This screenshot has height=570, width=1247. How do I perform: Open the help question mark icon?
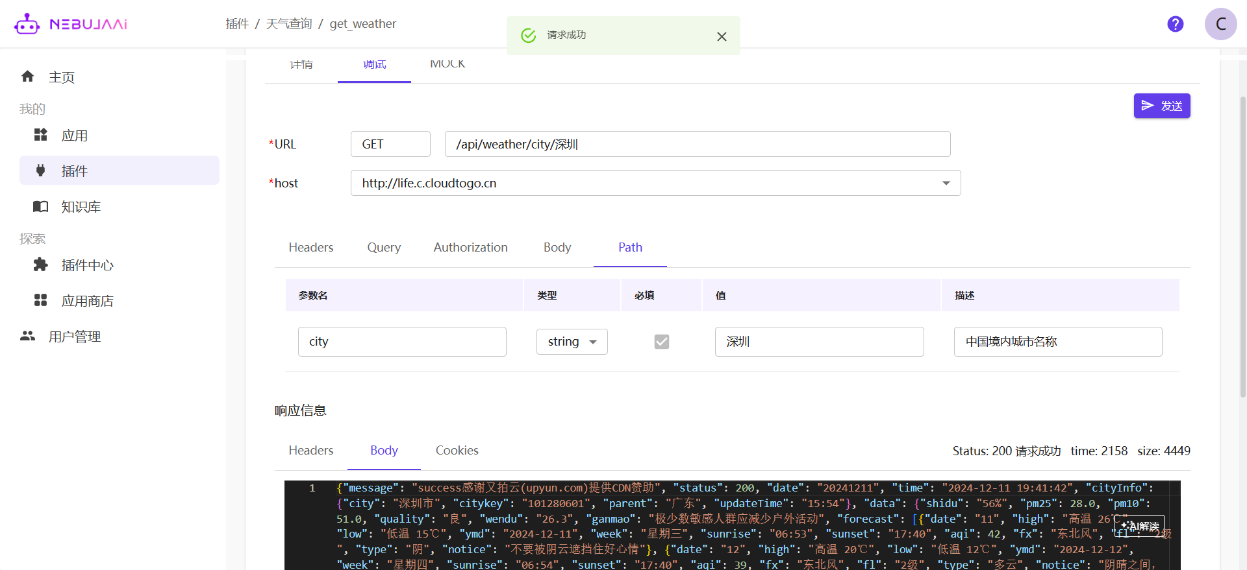click(x=1175, y=24)
